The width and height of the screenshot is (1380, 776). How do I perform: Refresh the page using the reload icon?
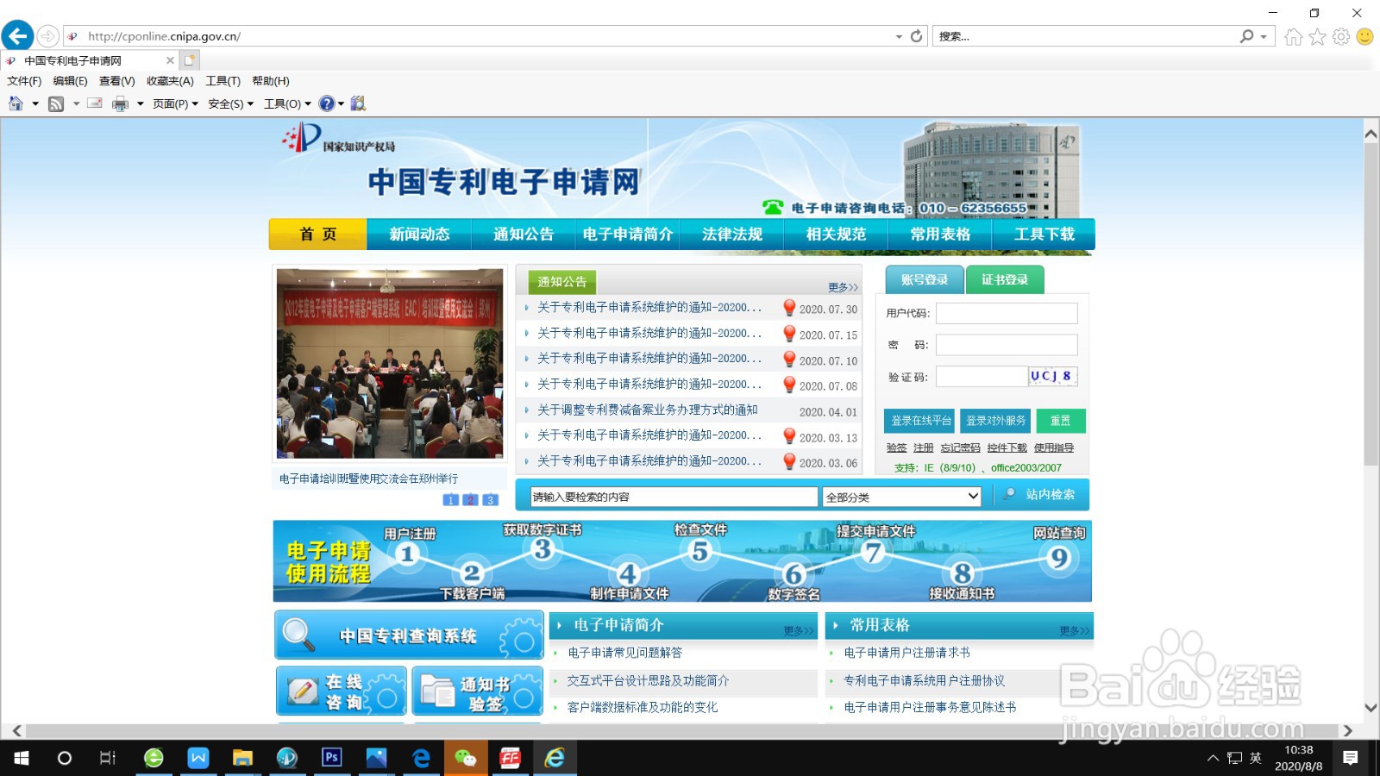[916, 36]
